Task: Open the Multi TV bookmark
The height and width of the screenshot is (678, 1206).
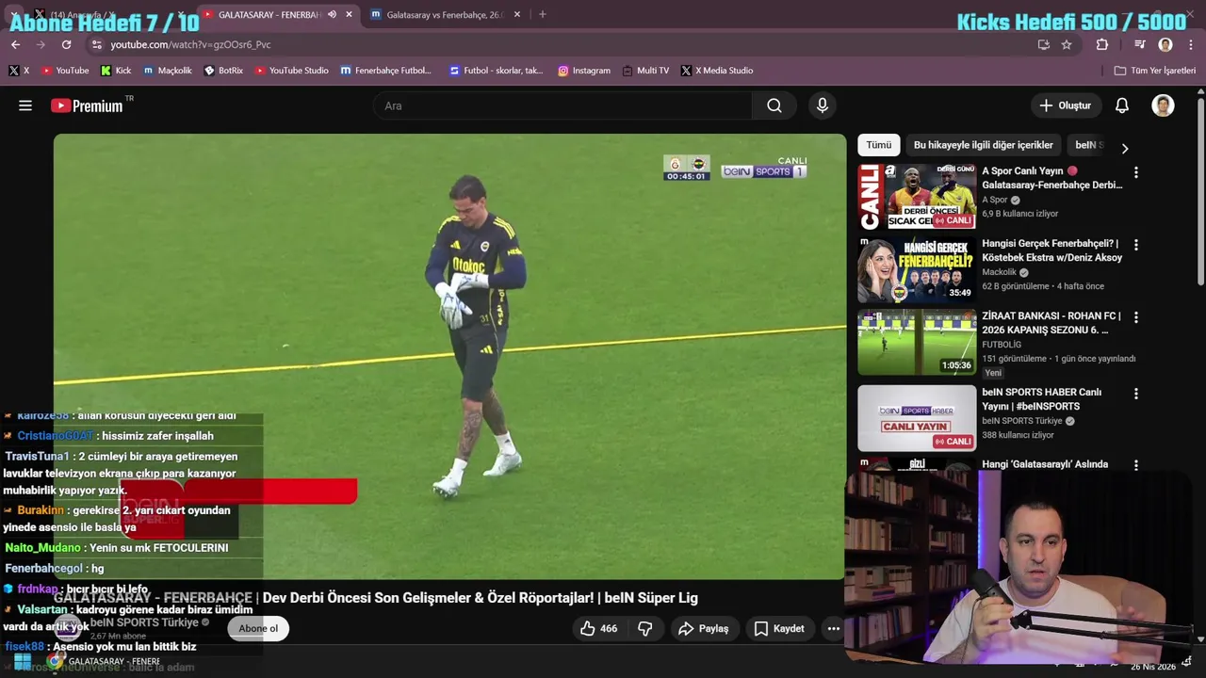Action: (x=645, y=71)
